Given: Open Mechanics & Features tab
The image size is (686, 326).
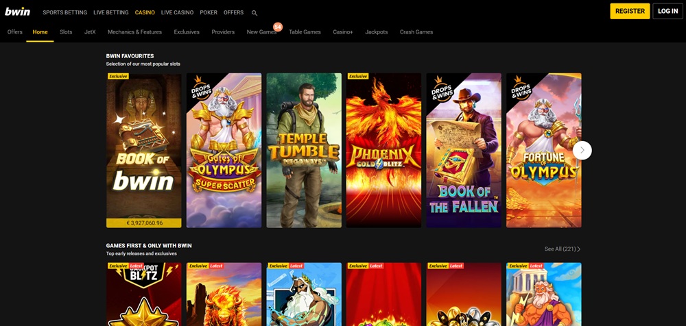Looking at the screenshot, I should (134, 32).
